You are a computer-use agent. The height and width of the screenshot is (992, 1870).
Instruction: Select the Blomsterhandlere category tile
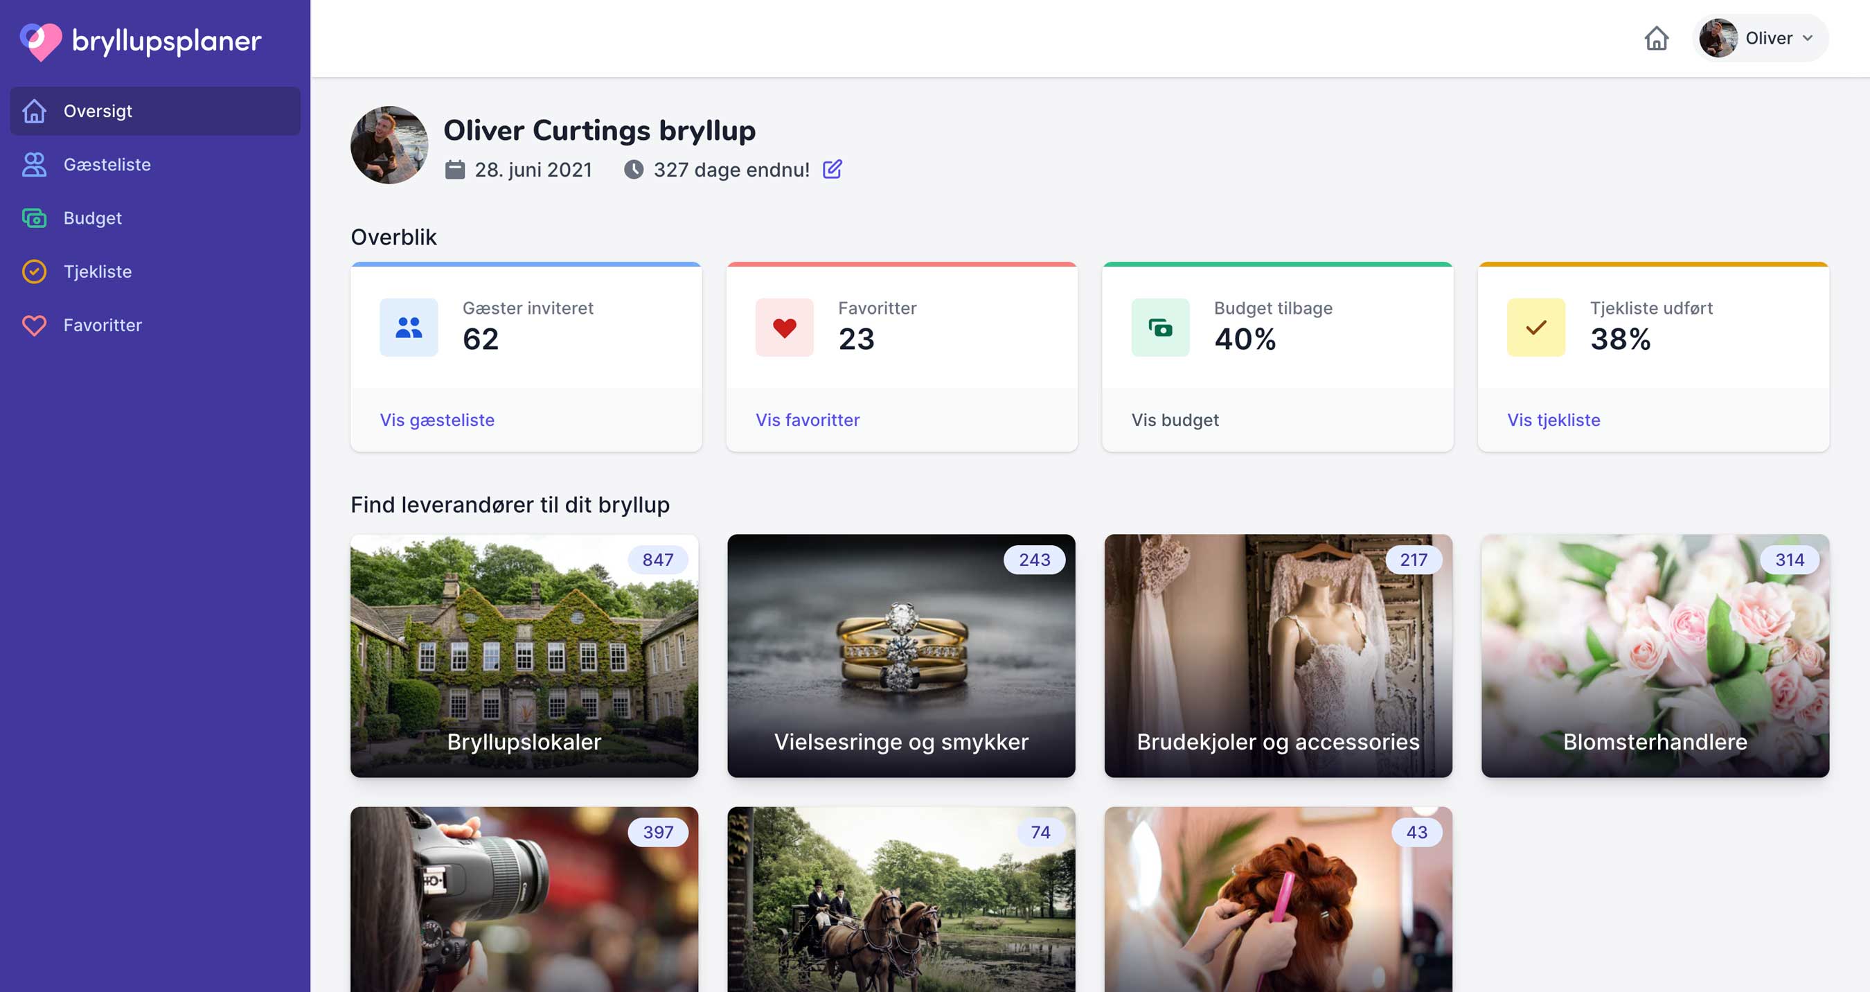tap(1655, 656)
